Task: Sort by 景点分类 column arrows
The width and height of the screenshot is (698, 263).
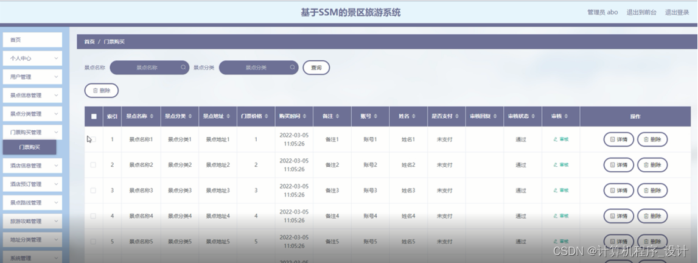Action: click(190, 117)
